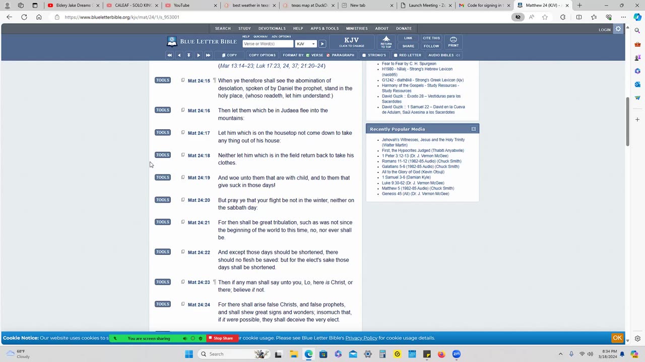Viewport: 645px width, 362px height.
Task: Accept cookies with OK button
Action: point(617,338)
